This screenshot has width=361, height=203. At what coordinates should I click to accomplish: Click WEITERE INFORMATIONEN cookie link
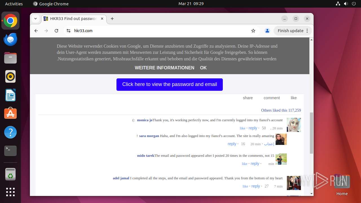(164, 68)
